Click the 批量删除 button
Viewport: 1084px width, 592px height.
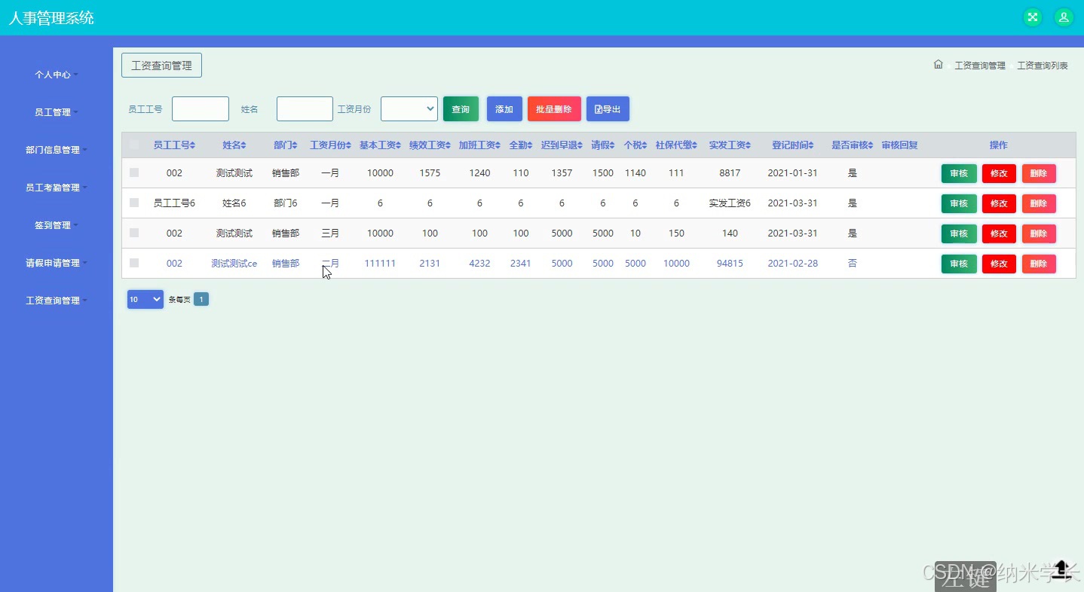pyautogui.click(x=554, y=109)
